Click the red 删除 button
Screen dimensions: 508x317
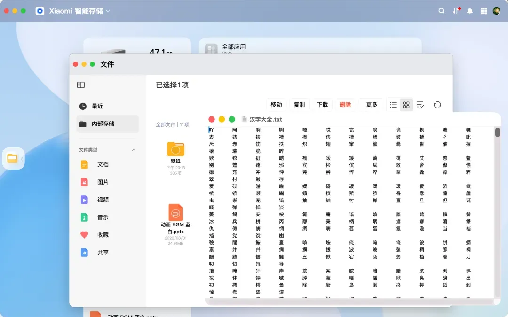pos(345,104)
